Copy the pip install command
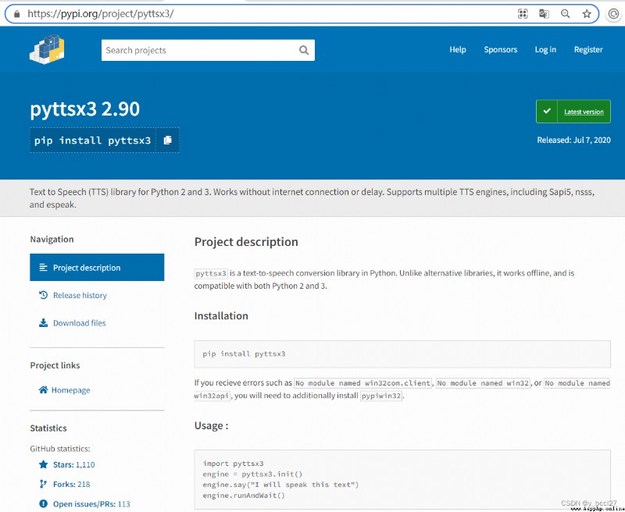The width and height of the screenshot is (625, 512). point(168,140)
